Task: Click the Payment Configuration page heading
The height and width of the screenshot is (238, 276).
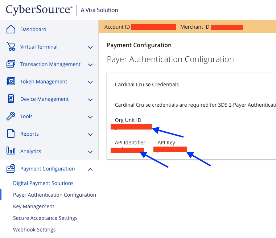Action: (139, 45)
